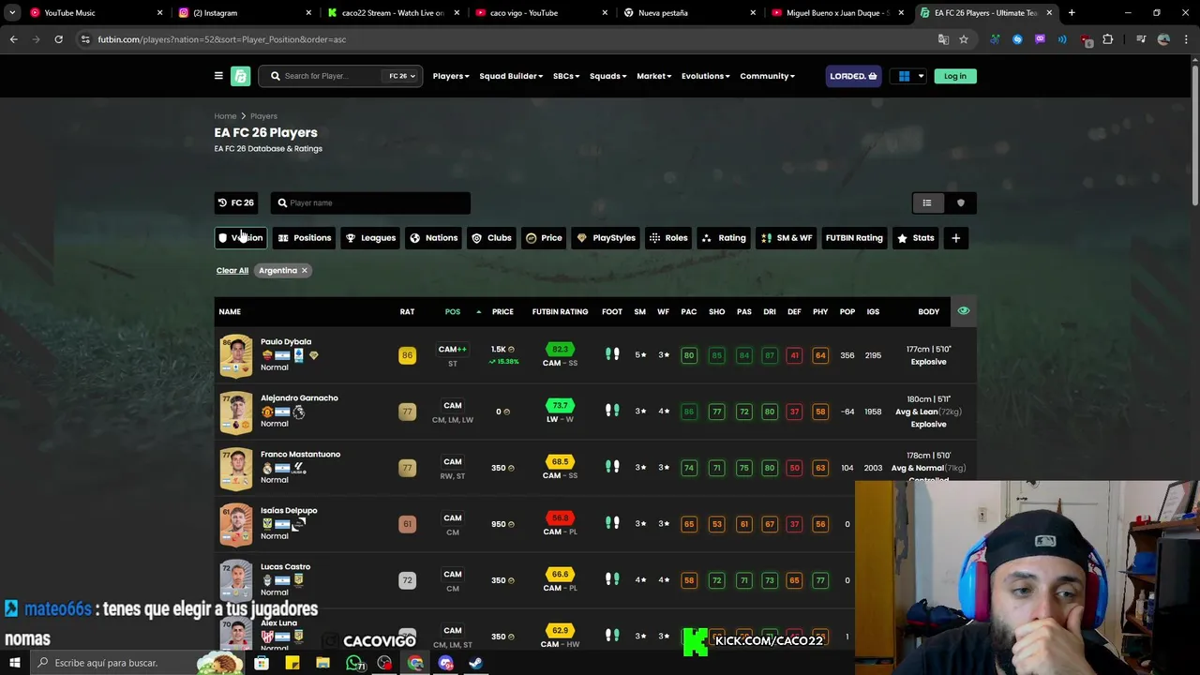Expand the SBCs menu
Screen dimensions: 1200x675
click(x=566, y=76)
